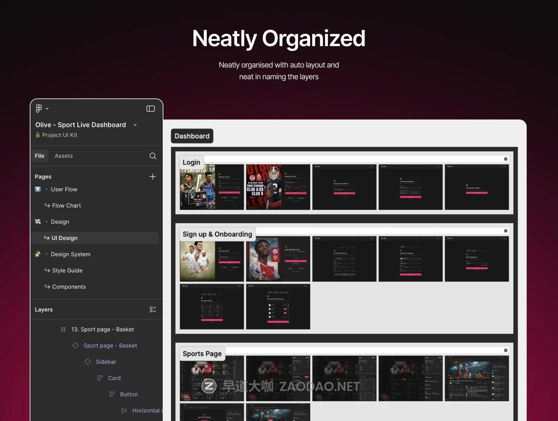558x421 pixels.
Task: Collapse all layers icon in Layers header
Action: point(153,310)
